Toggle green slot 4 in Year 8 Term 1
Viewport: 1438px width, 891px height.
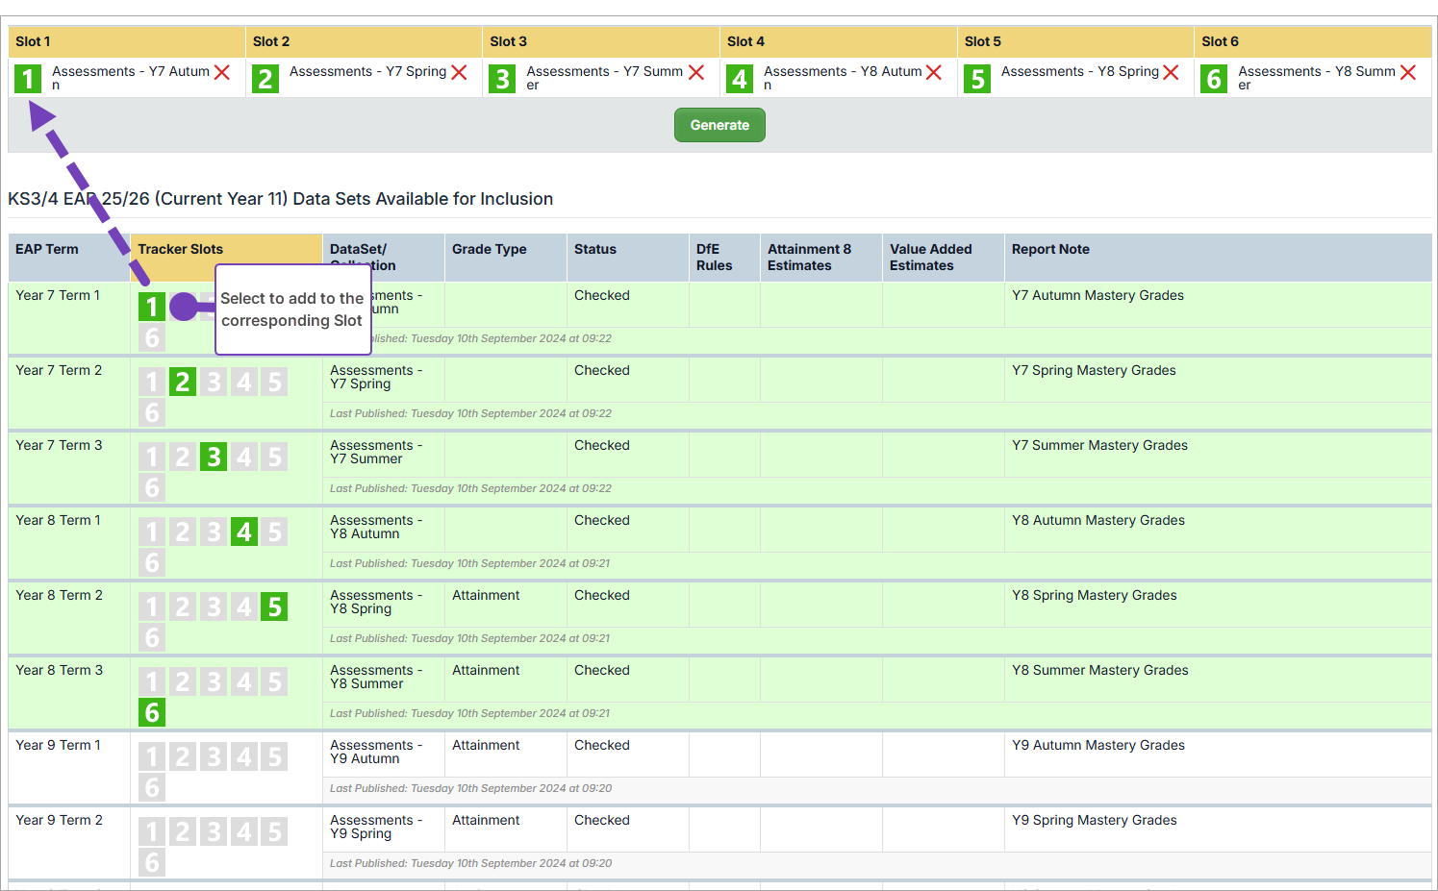[244, 532]
